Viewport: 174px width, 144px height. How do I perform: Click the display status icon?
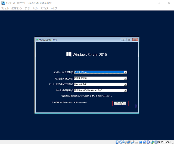[x=141, y=142]
